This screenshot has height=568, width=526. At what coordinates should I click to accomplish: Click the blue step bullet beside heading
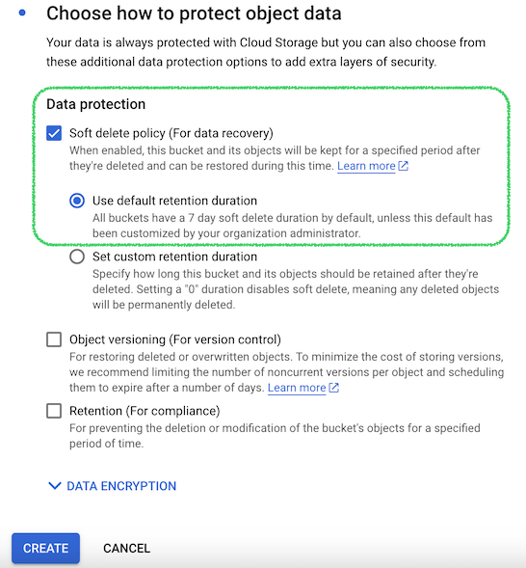tap(22, 13)
